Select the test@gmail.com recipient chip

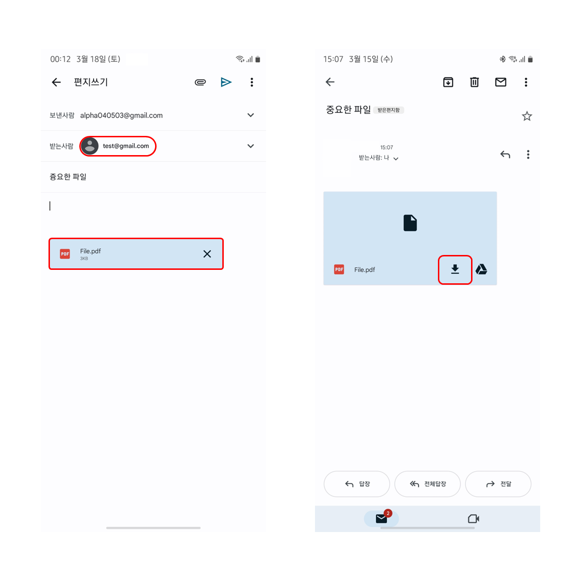(118, 146)
